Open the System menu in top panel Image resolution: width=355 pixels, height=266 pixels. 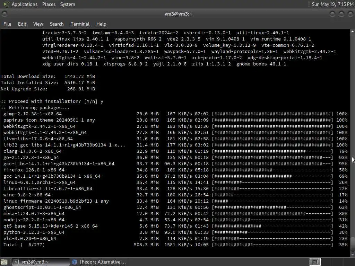pos(68,4)
